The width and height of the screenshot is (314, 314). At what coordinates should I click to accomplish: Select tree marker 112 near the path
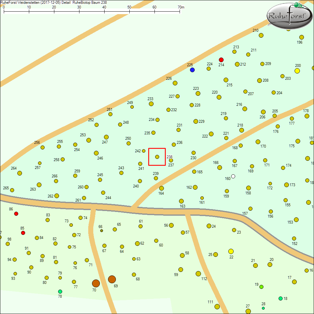click(198, 274)
